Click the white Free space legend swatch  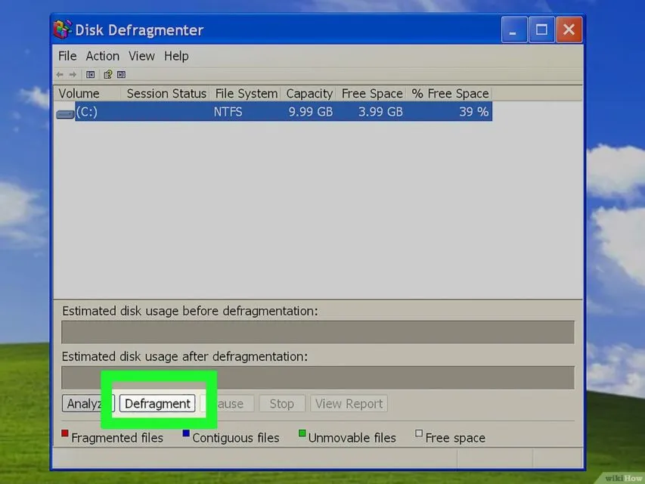[419, 433]
